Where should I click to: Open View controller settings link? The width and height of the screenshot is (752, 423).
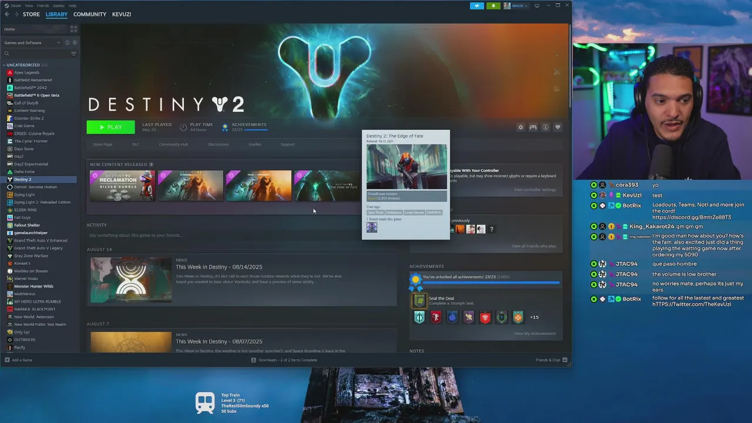535,190
